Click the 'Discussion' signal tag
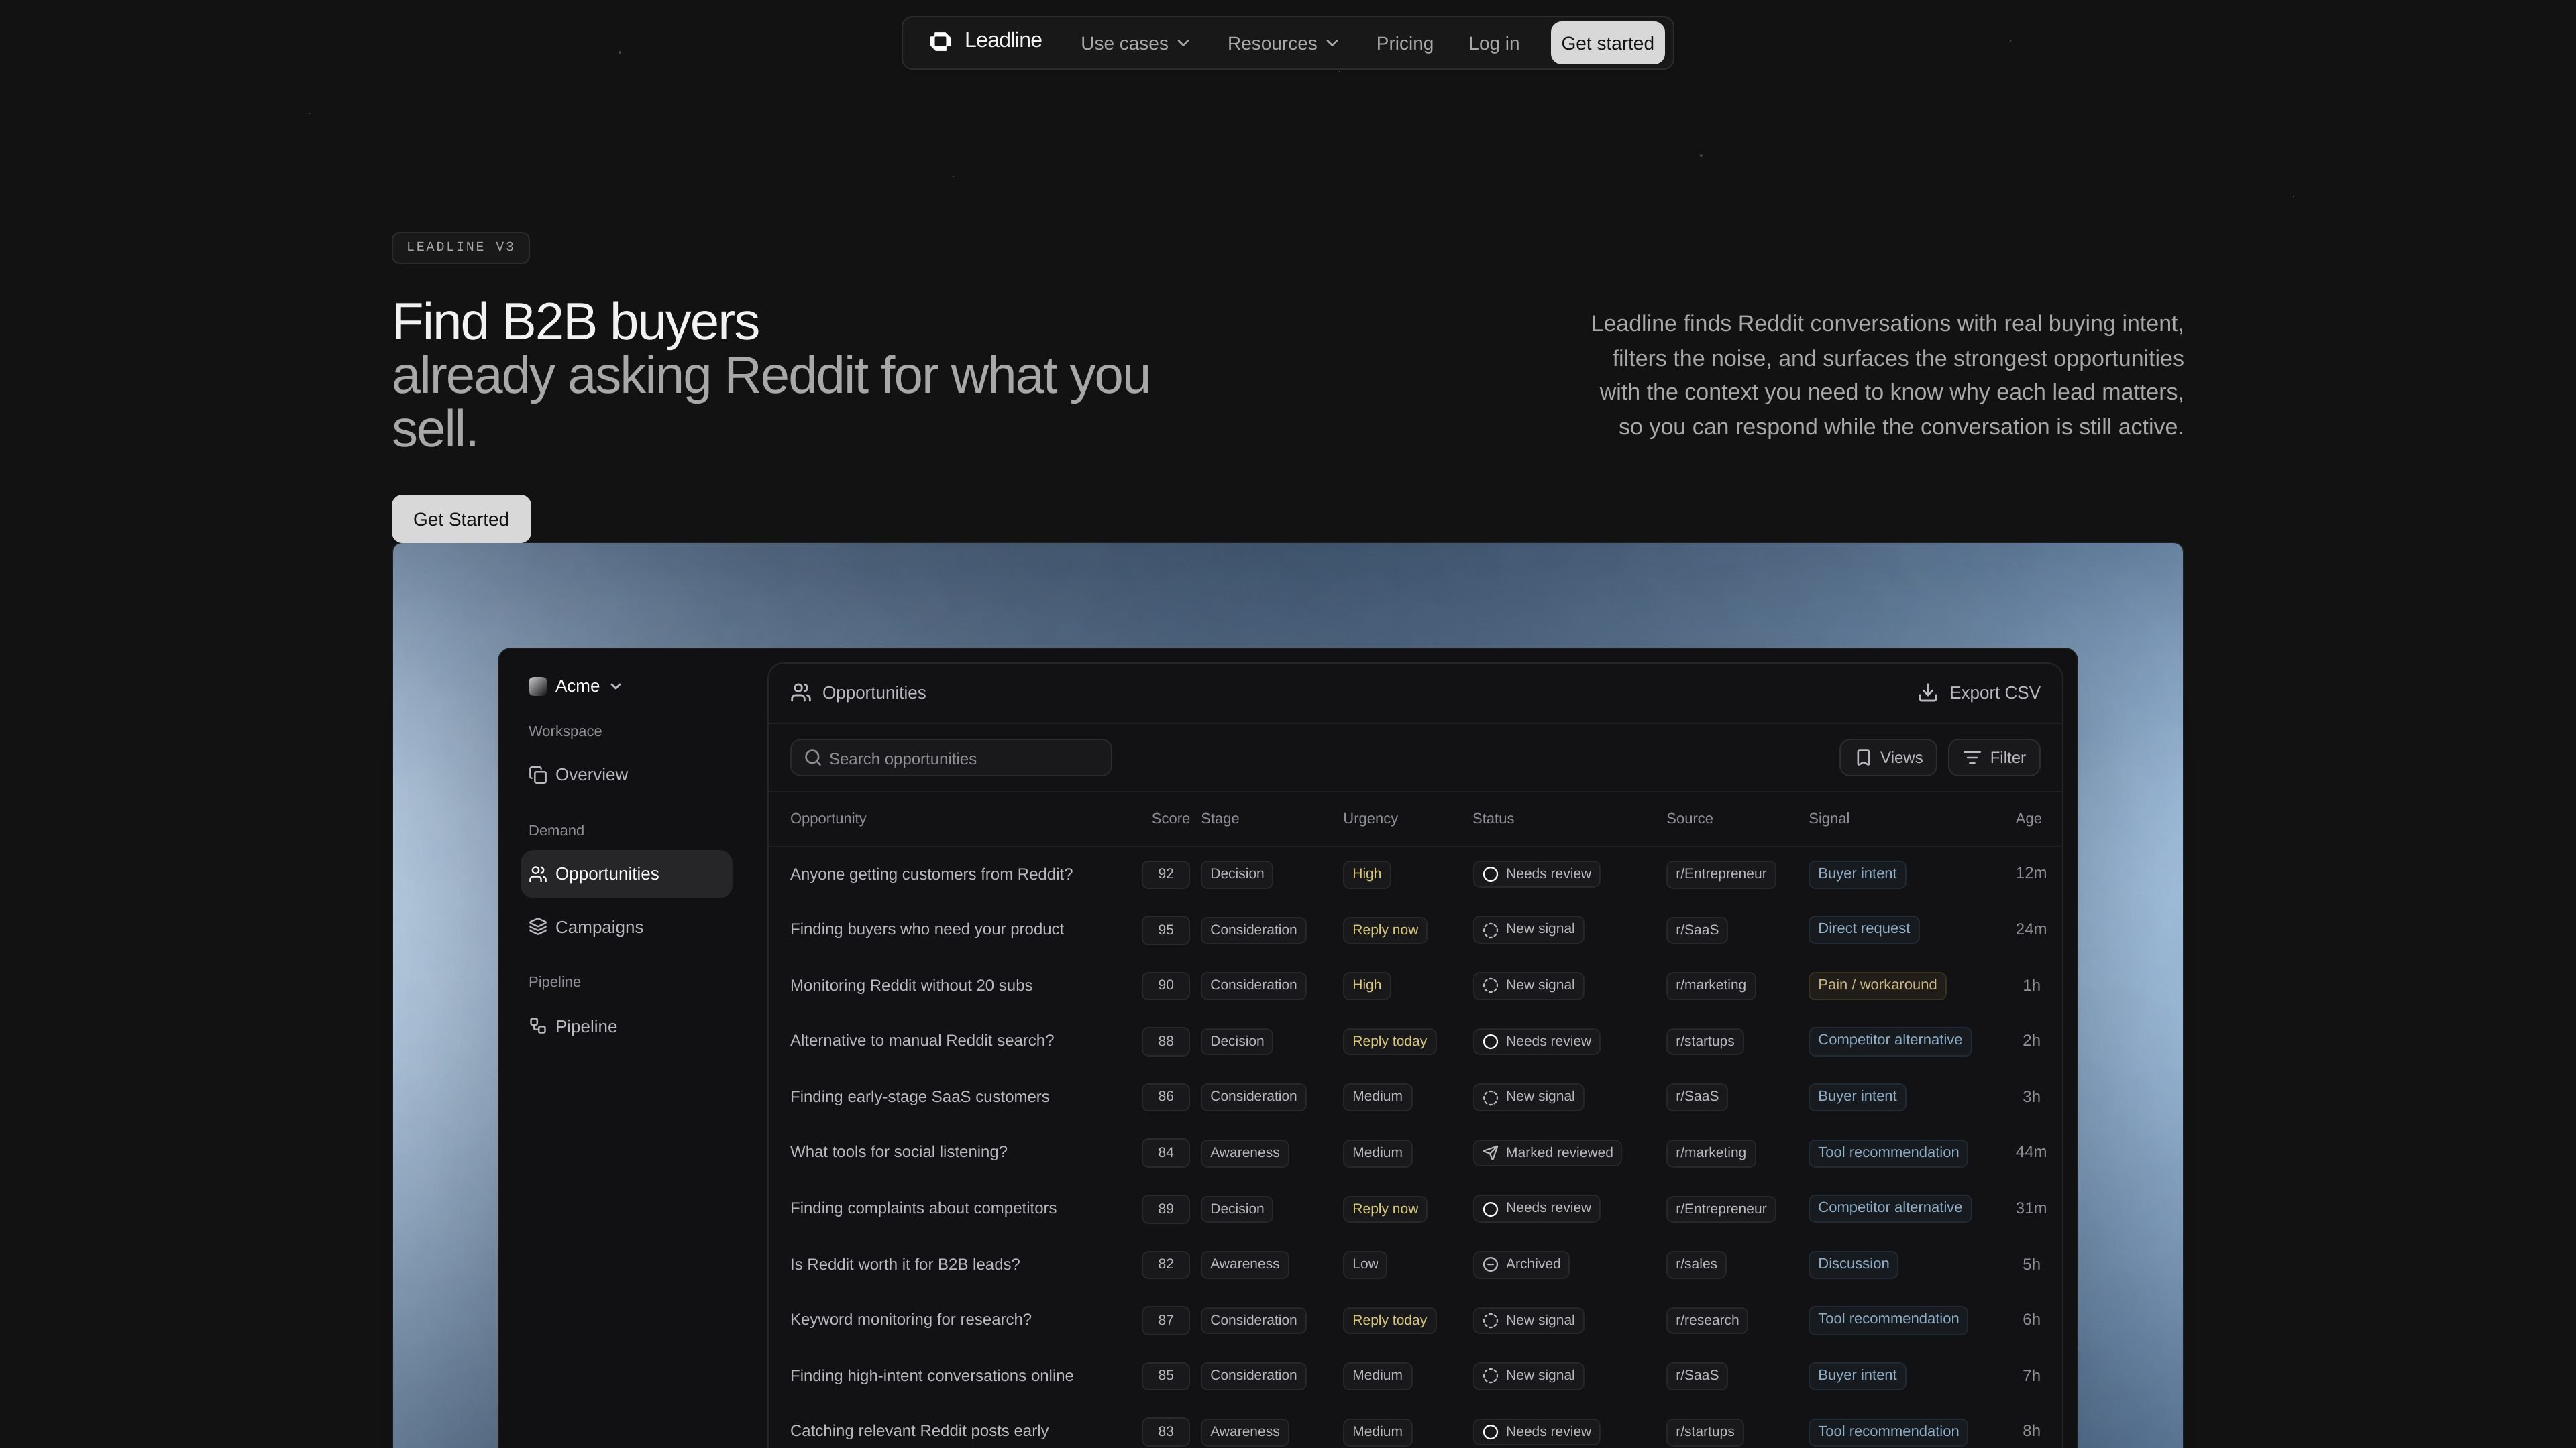The height and width of the screenshot is (1448, 2576). (x=1853, y=1264)
